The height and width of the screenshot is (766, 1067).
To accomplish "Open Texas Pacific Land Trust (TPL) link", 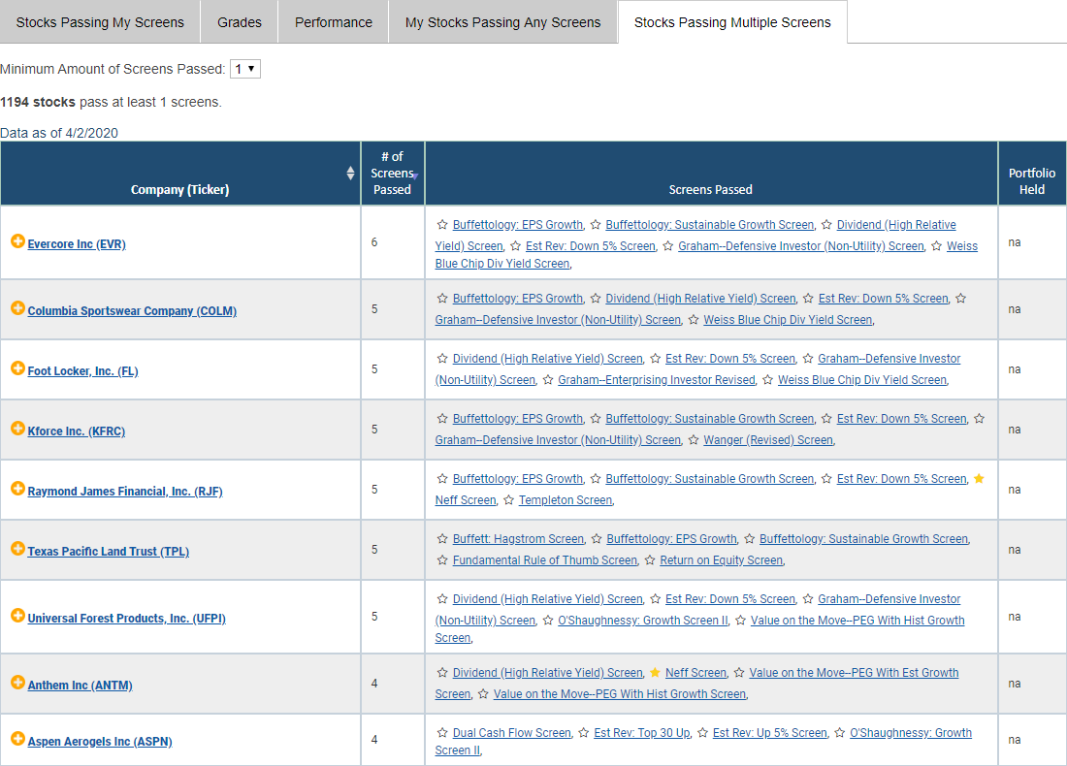I will click(109, 552).
